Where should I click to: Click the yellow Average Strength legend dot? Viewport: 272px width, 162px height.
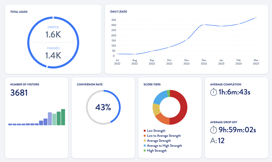[x=145, y=141]
